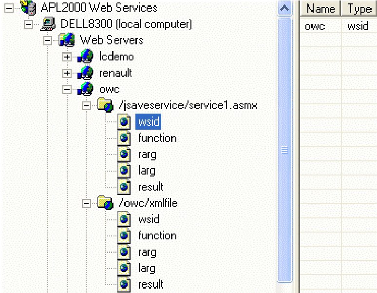The height and width of the screenshot is (293, 377).
Task: Select the APL2000 Web Services label
Action: coord(99,7)
